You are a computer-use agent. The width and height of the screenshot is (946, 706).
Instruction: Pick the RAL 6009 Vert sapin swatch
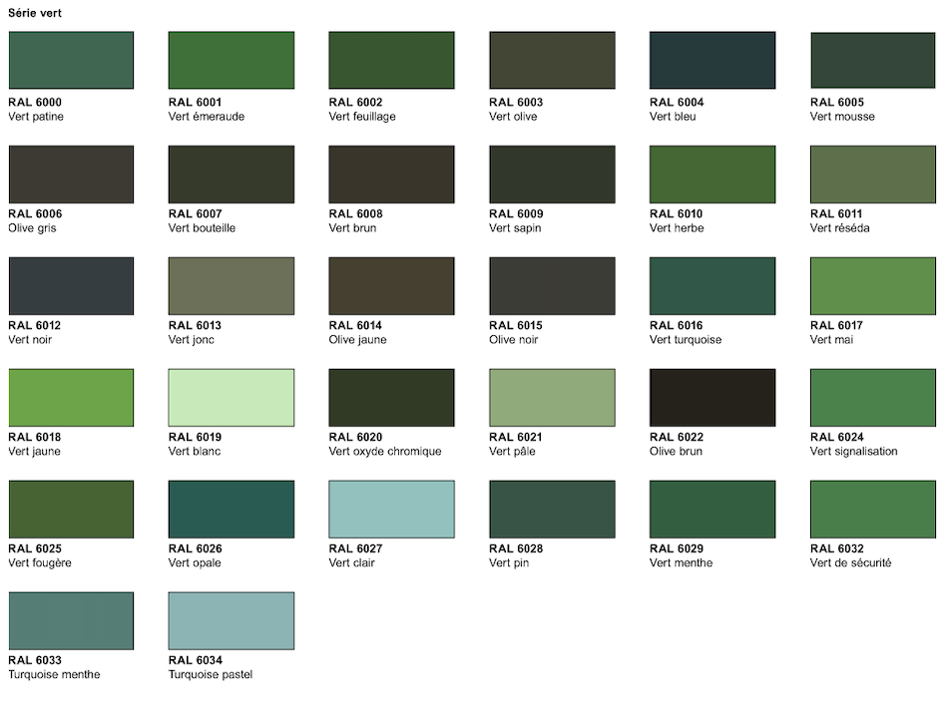click(x=552, y=175)
